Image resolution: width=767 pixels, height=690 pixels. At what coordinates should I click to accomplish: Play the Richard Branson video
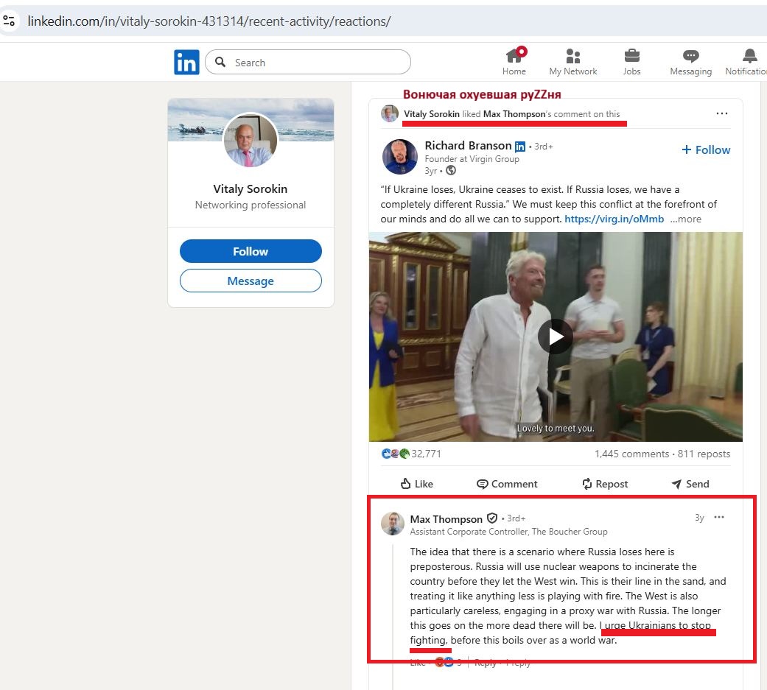tap(555, 337)
